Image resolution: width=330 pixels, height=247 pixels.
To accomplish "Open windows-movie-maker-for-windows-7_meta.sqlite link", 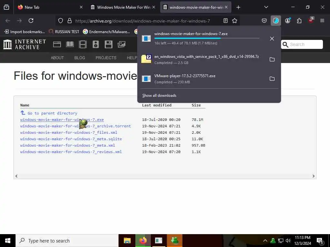I will pyautogui.click(x=71, y=139).
